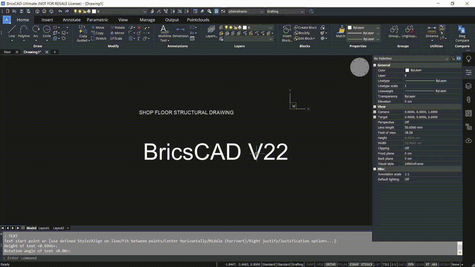Activate the Mirror command
Screen dimensions: 475x267
117,33
